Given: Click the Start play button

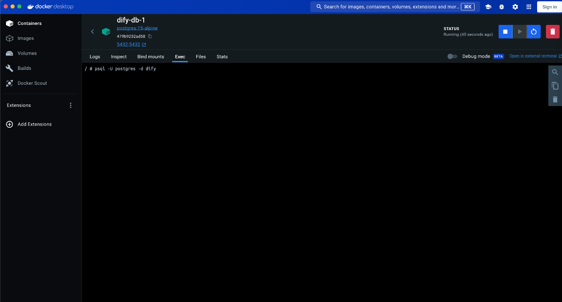Looking at the screenshot, I should pos(519,32).
